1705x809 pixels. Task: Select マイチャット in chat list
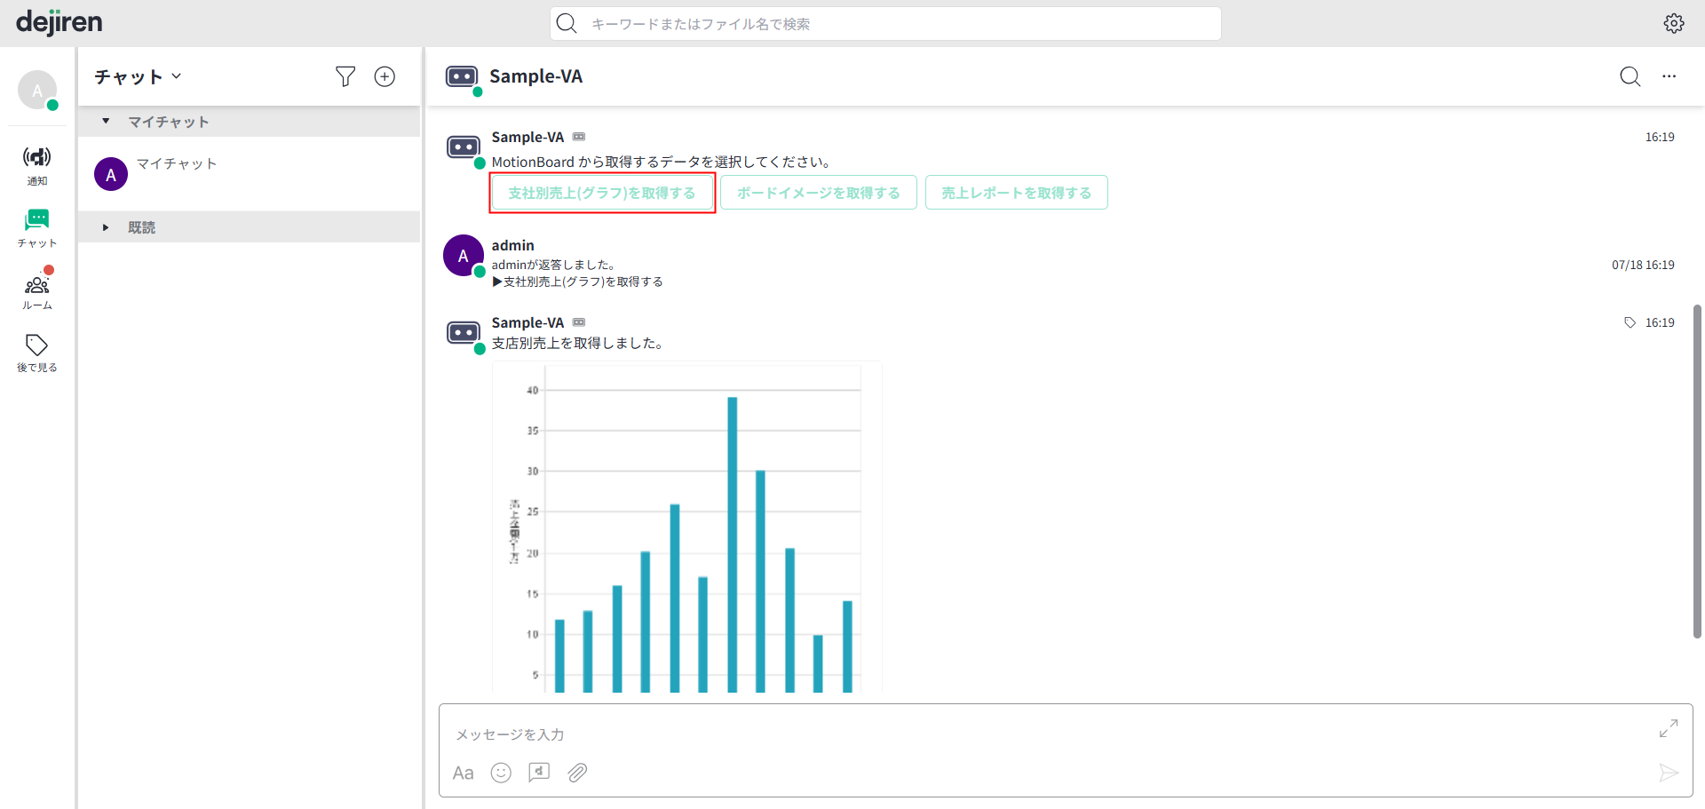click(x=176, y=164)
